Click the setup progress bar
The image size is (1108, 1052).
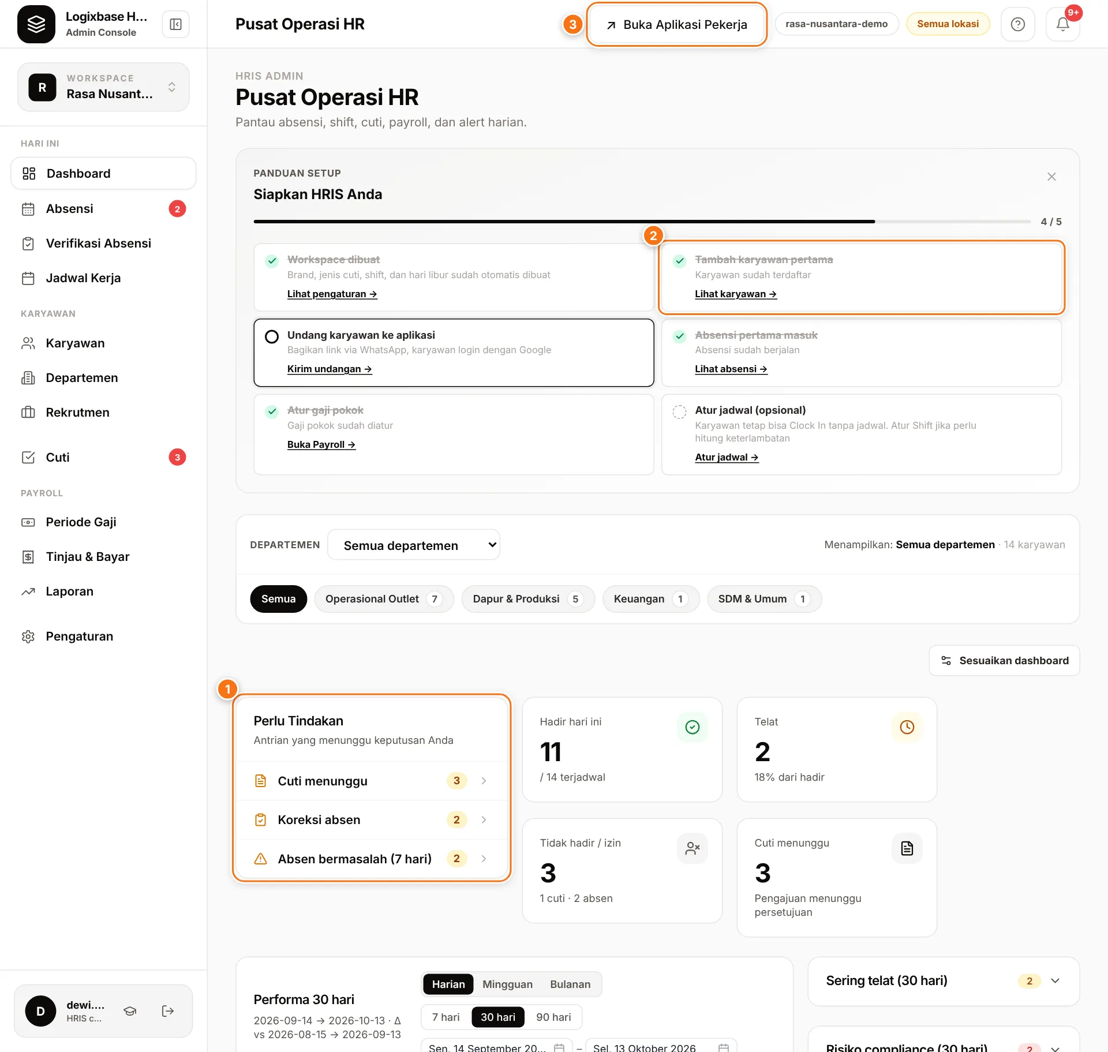click(642, 222)
